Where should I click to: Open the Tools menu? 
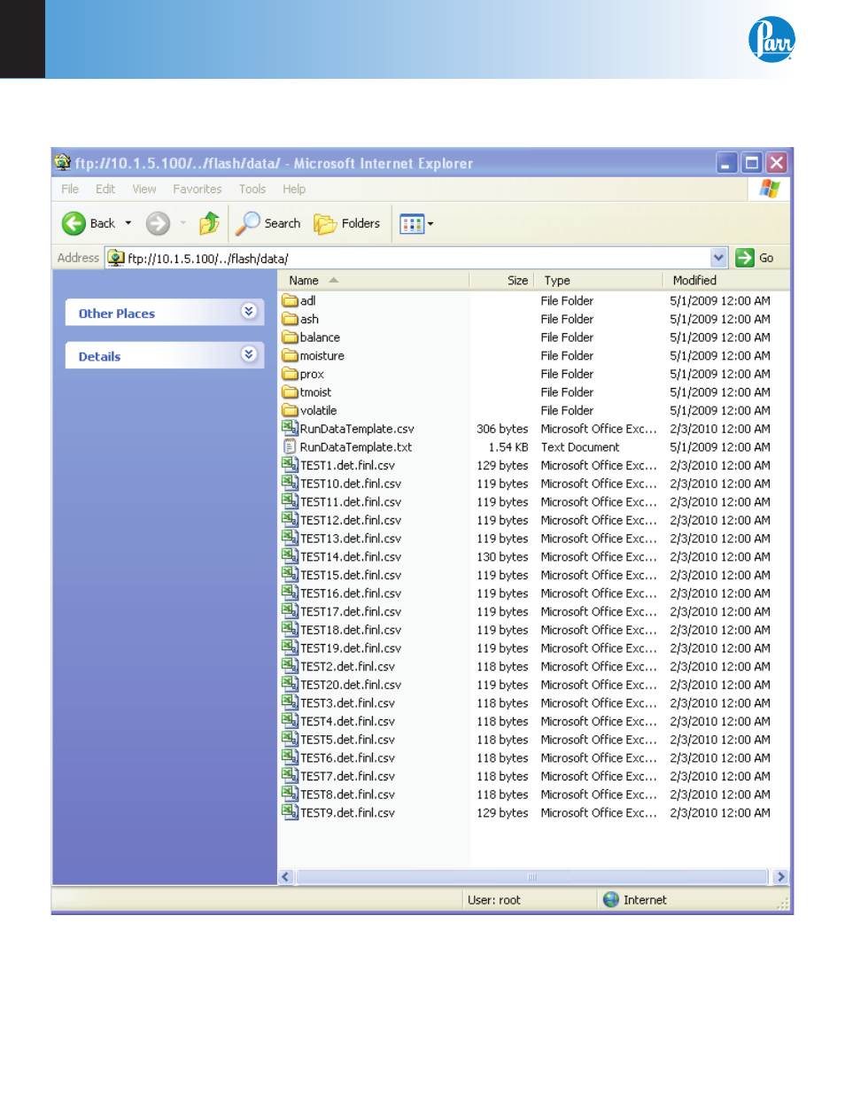point(252,189)
